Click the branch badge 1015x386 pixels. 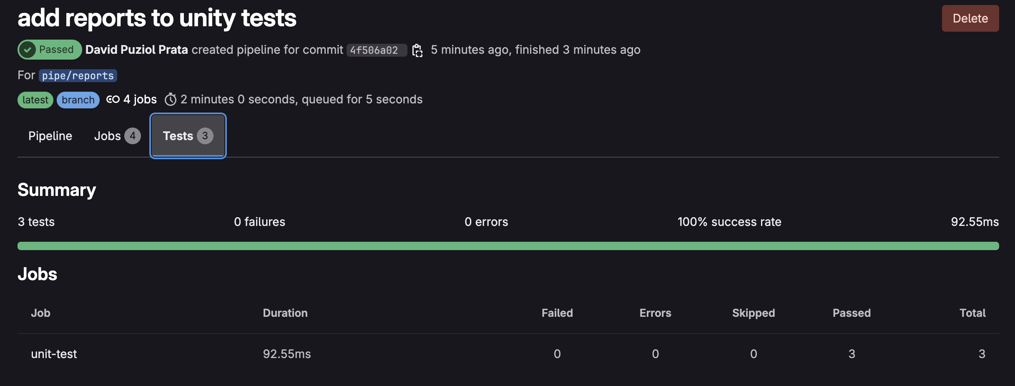[x=78, y=100]
